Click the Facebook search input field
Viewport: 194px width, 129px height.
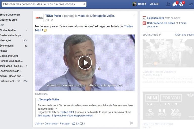(42, 4)
